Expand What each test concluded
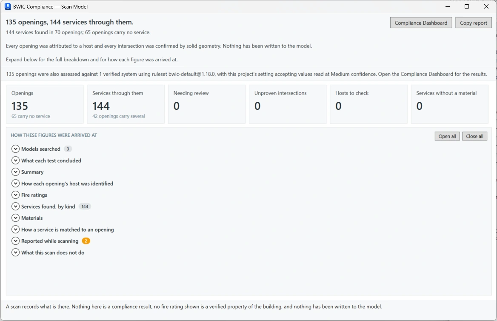This screenshot has height=321, width=497. pyautogui.click(x=15, y=160)
